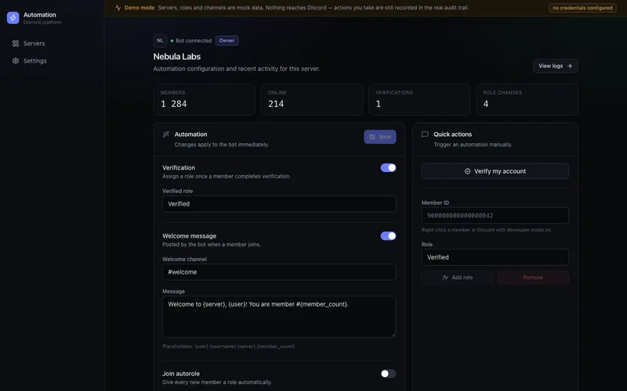Image resolution: width=627 pixels, height=391 pixels.
Task: Click the Owner badge
Action: coord(227,41)
